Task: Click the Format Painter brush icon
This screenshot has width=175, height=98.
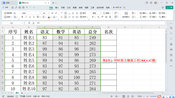Action: tap(5, 13)
